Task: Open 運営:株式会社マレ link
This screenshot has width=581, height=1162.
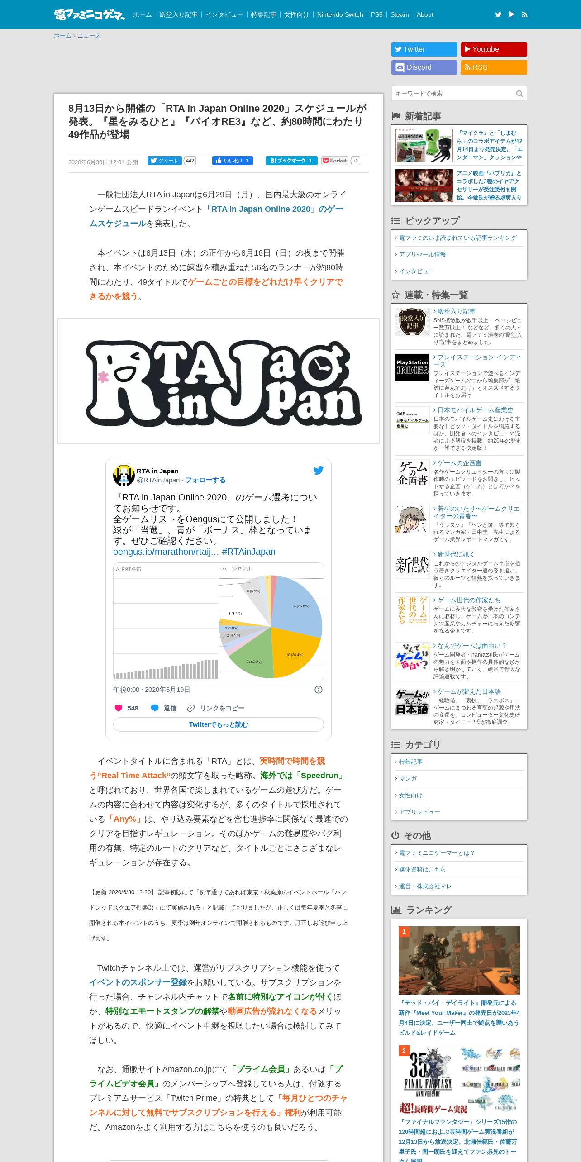Action: [425, 886]
